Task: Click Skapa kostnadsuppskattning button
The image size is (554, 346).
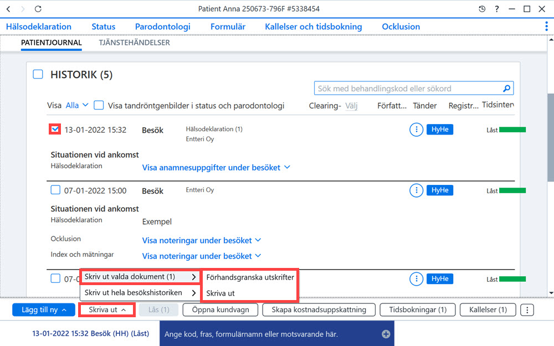Action: pos(319,309)
